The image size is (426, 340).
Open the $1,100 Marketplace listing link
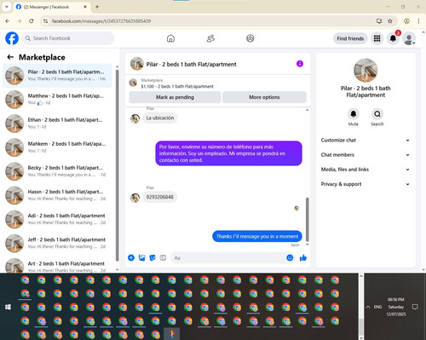coord(177,86)
